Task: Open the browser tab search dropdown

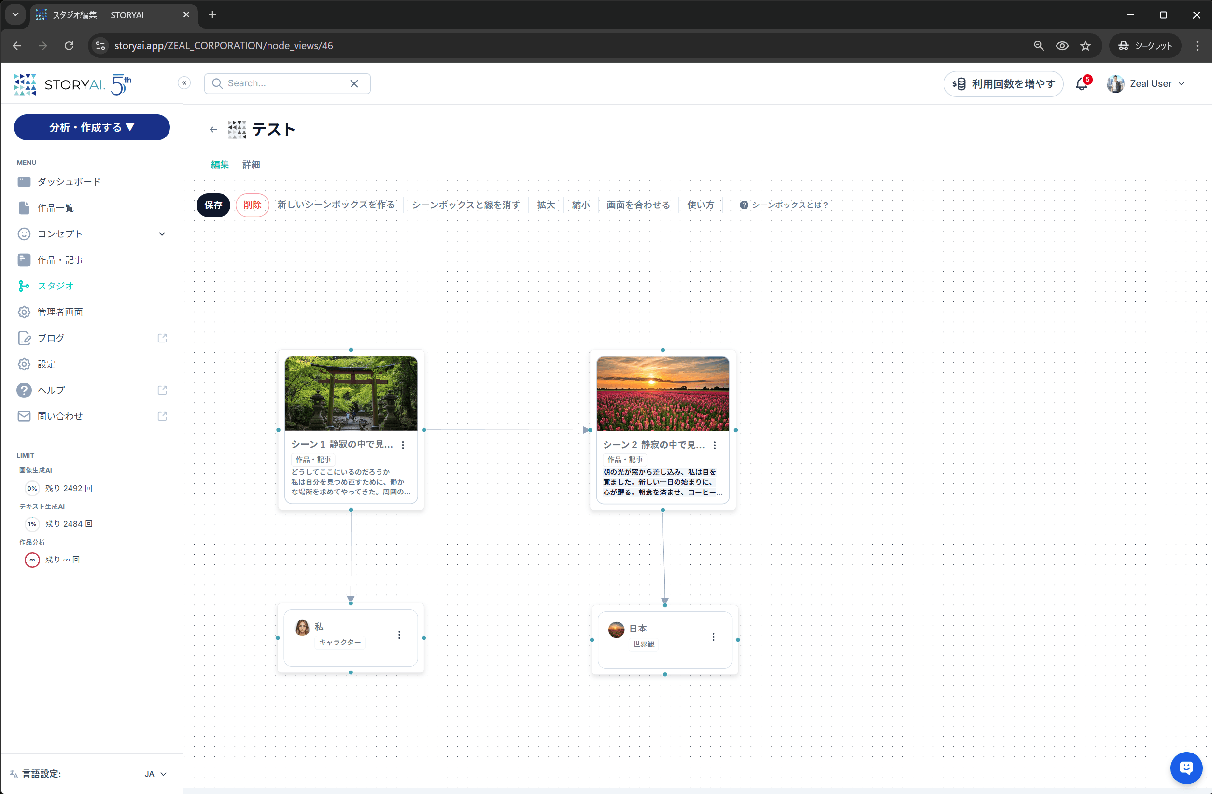Action: pos(15,15)
